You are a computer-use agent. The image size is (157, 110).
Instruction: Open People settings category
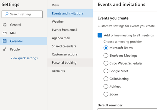(24, 49)
